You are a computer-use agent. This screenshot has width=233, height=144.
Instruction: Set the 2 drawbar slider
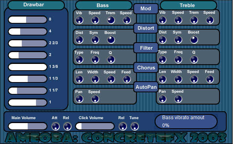tap(28, 55)
